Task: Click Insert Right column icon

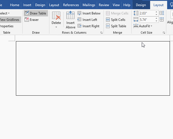Action: tap(80, 26)
